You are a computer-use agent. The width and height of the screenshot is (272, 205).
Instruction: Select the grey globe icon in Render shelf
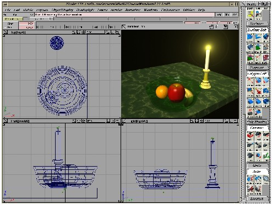(x=266, y=179)
